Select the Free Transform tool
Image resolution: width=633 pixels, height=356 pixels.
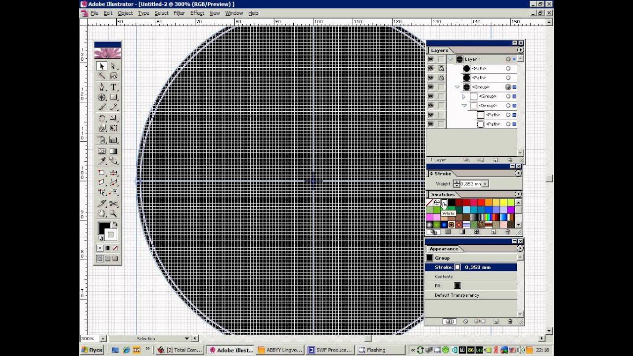point(113,128)
